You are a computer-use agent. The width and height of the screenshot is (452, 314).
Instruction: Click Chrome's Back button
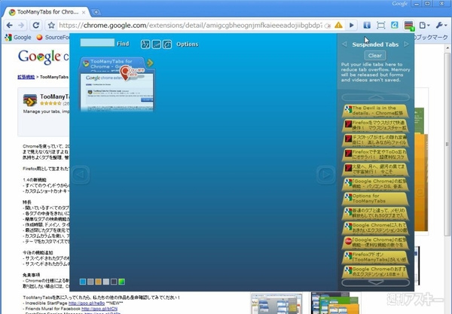(9, 26)
